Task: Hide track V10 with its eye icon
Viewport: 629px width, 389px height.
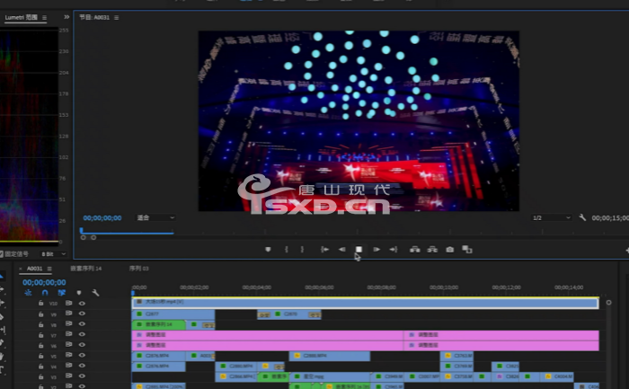Action: (x=82, y=303)
